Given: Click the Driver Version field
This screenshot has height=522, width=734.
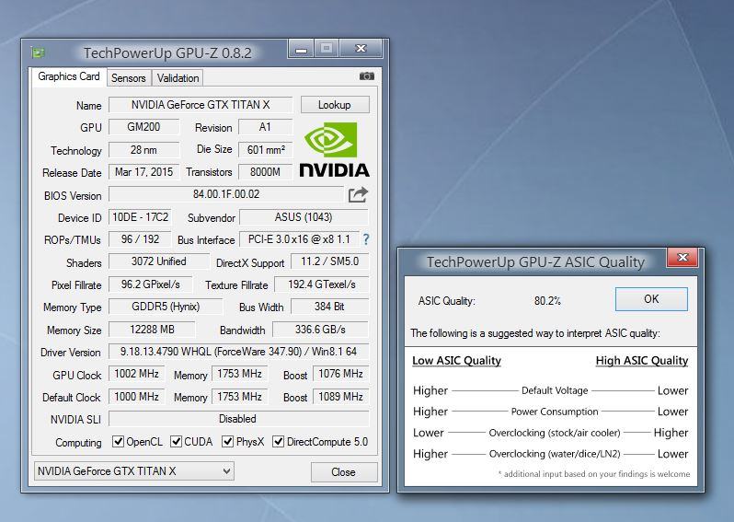Looking at the screenshot, I should tap(239, 352).
